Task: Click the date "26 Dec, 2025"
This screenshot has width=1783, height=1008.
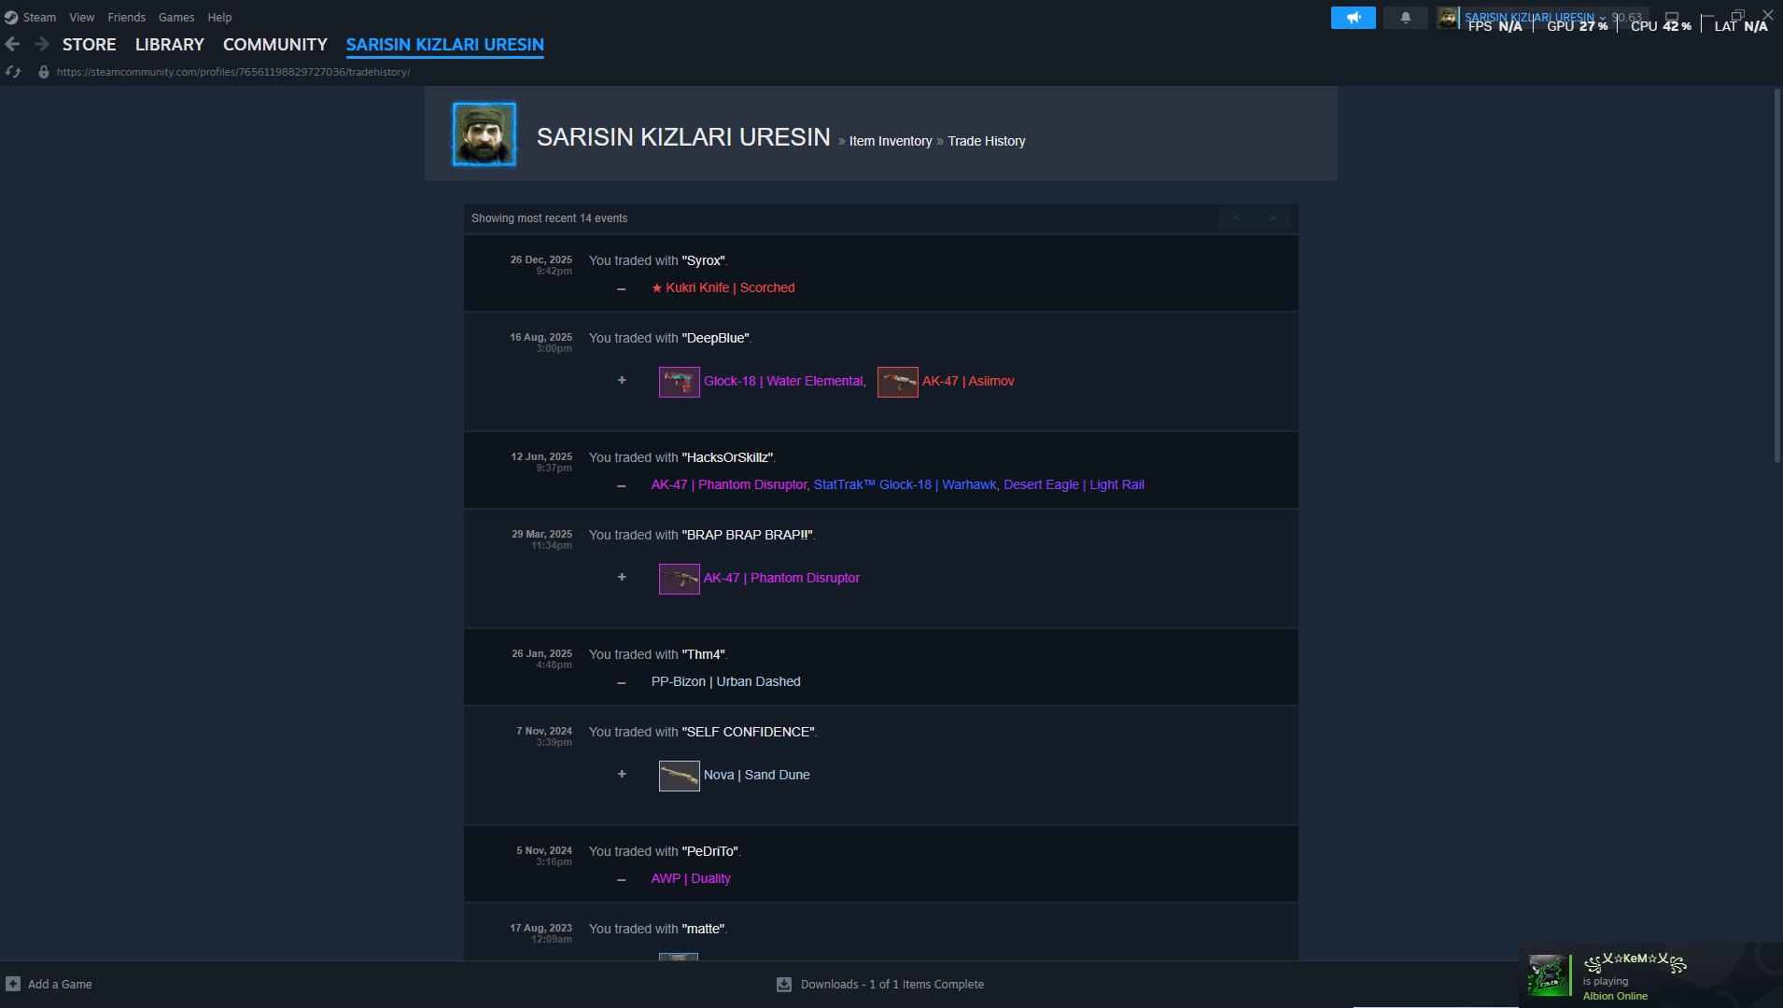Action: (x=541, y=260)
